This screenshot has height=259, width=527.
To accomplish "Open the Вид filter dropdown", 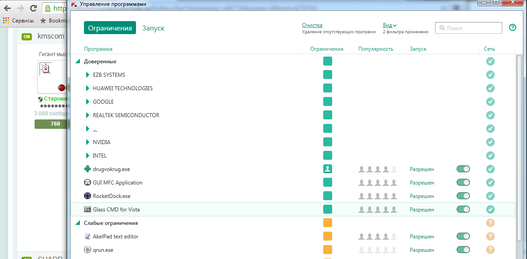I will tap(389, 25).
